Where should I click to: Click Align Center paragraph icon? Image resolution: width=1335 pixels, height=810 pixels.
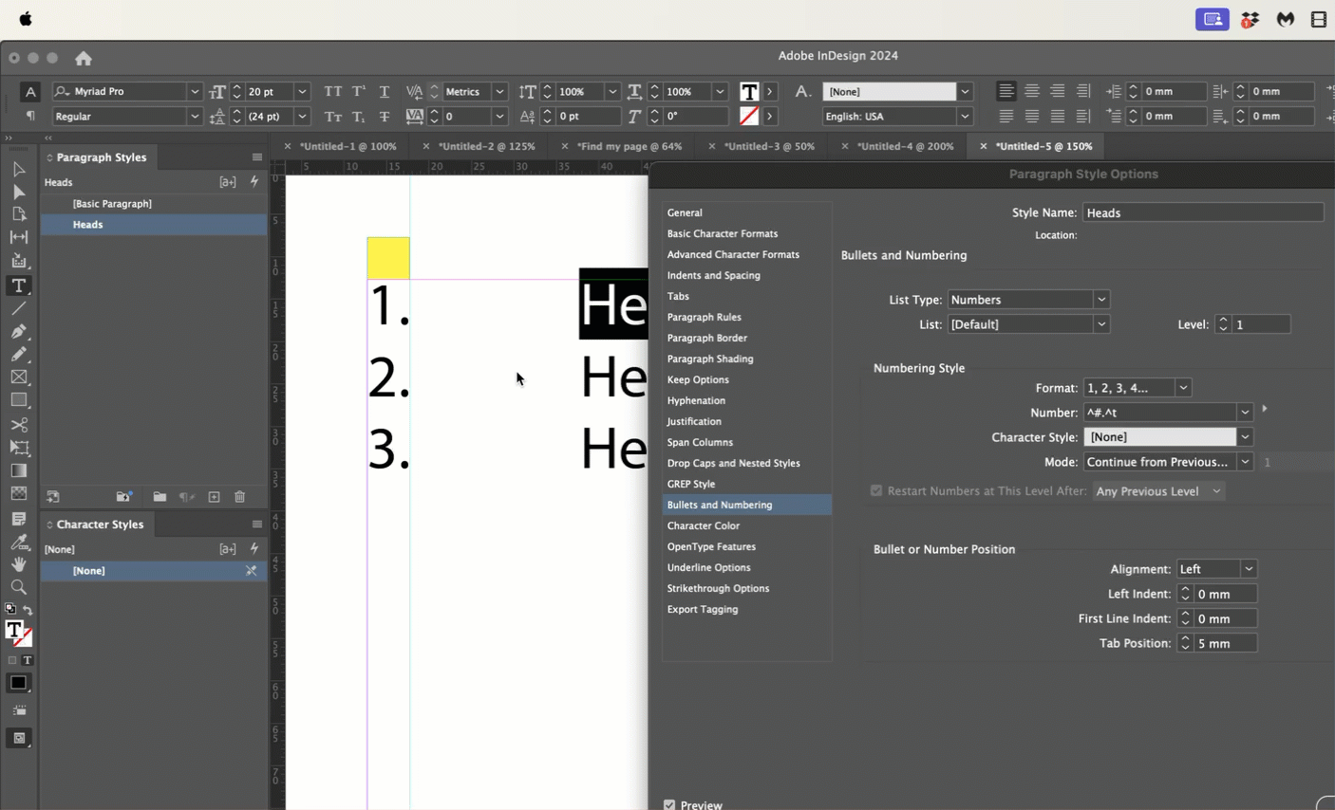[1032, 91]
